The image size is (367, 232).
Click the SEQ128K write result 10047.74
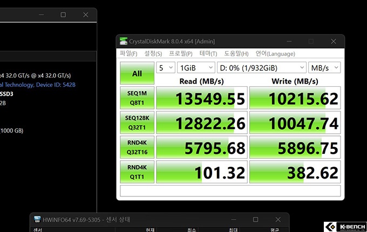[295, 122]
